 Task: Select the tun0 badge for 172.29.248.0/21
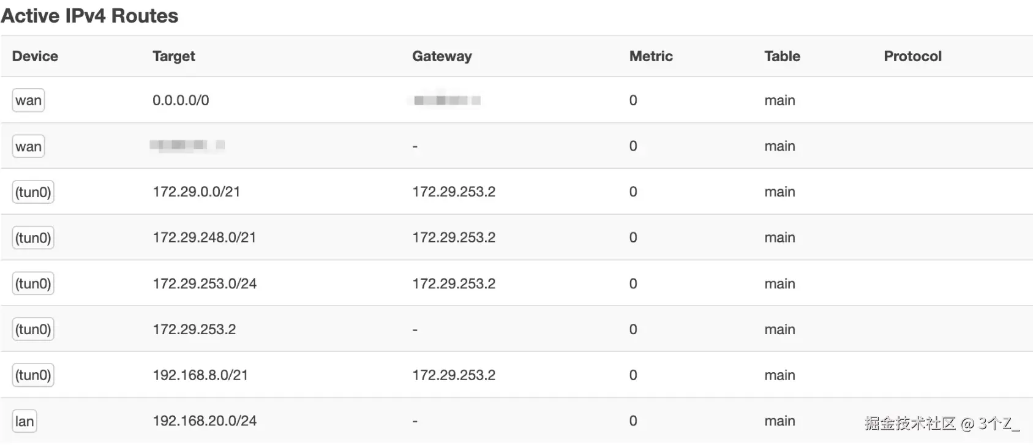33,237
